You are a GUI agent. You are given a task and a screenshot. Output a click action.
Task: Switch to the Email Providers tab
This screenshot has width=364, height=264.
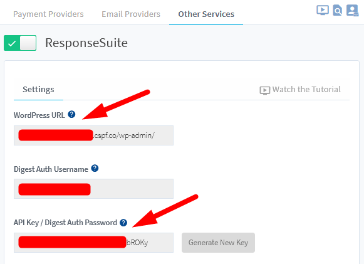131,14
